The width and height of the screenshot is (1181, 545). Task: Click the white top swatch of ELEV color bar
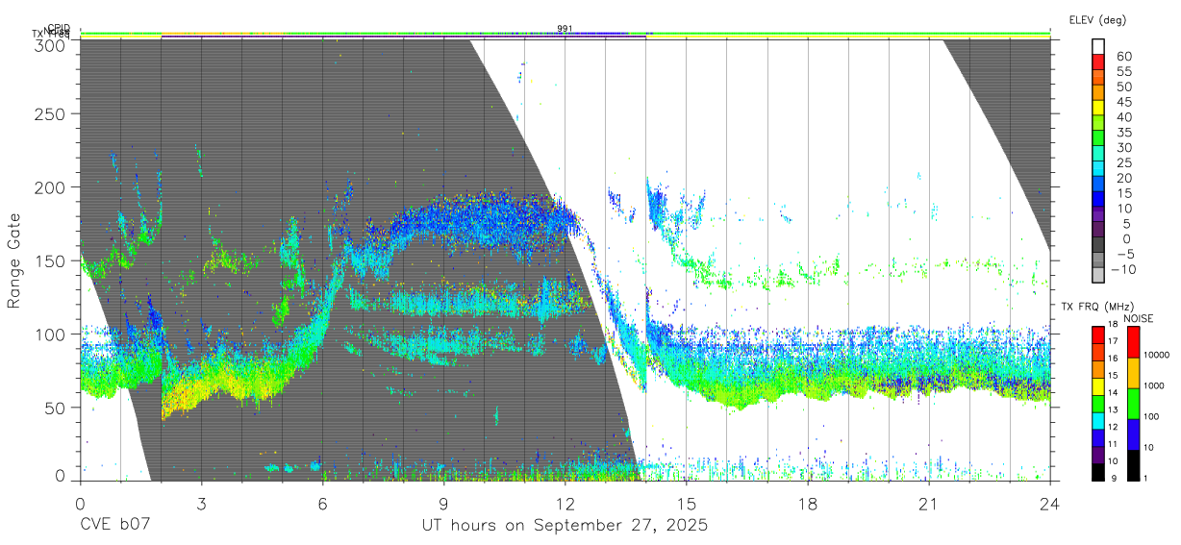point(1098,45)
